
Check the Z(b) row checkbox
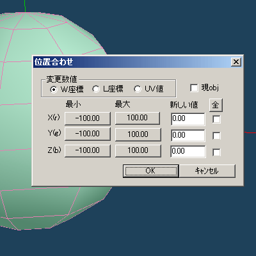(x=216, y=152)
